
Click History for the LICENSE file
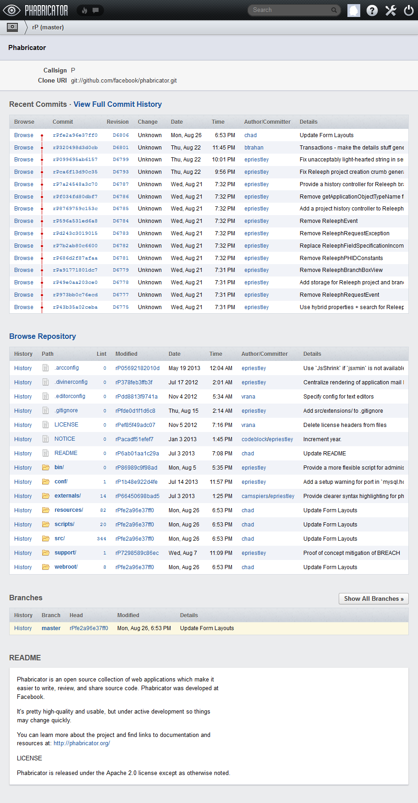click(23, 425)
